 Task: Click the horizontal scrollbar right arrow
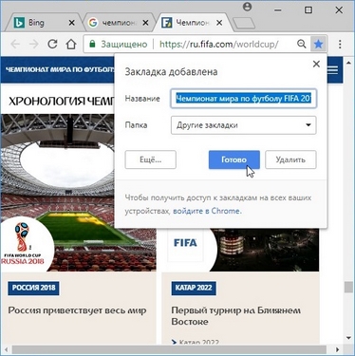pyautogui.click(x=338, y=349)
